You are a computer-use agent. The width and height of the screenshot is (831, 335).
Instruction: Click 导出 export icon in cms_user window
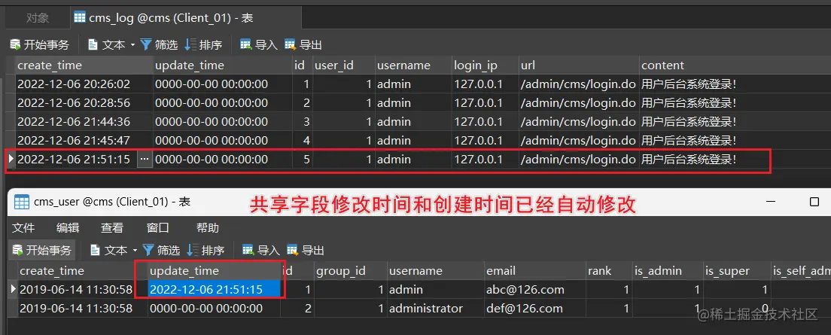[x=293, y=250]
